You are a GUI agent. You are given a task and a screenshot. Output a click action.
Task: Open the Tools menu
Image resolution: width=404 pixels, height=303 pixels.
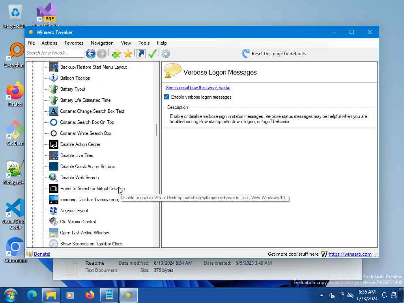click(x=144, y=43)
